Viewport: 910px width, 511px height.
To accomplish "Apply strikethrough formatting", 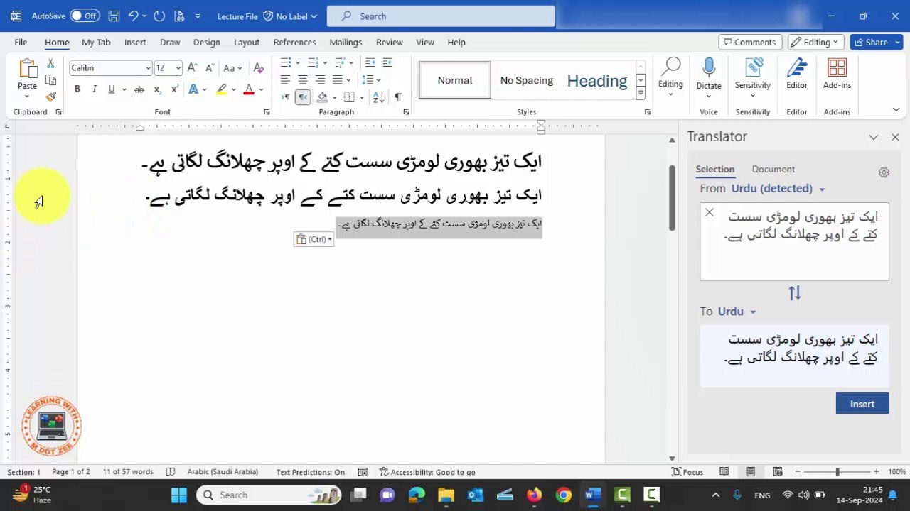I will point(139,89).
